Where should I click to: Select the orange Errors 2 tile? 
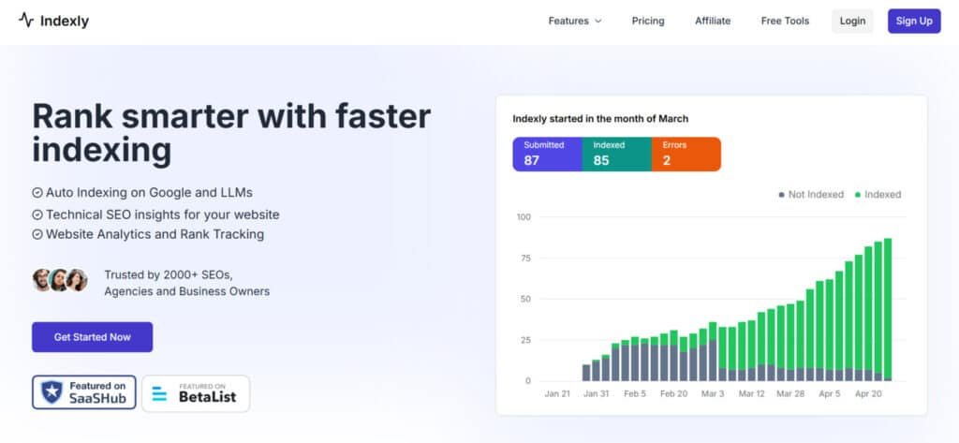click(686, 154)
